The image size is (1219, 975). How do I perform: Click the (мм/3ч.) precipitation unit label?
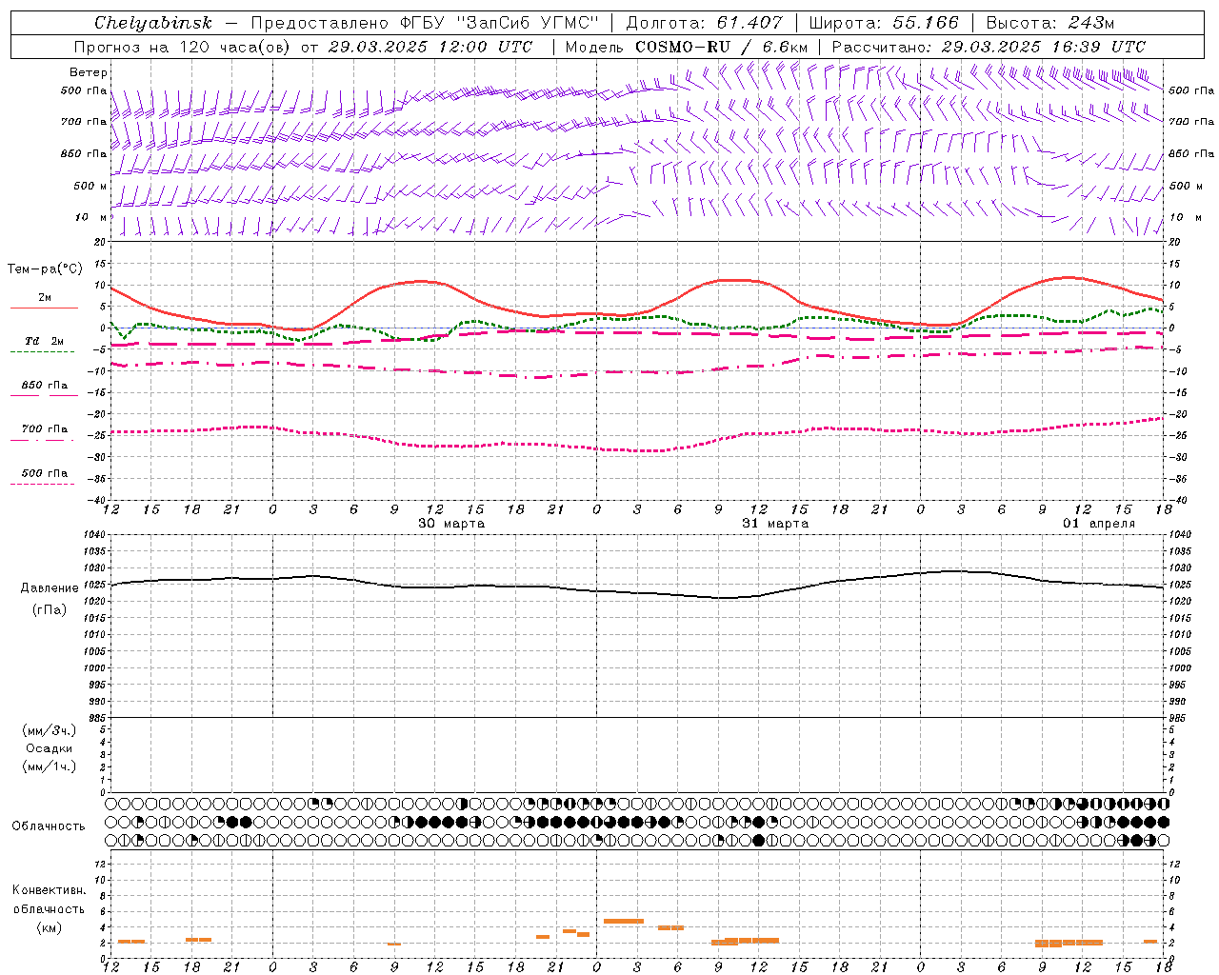50,731
